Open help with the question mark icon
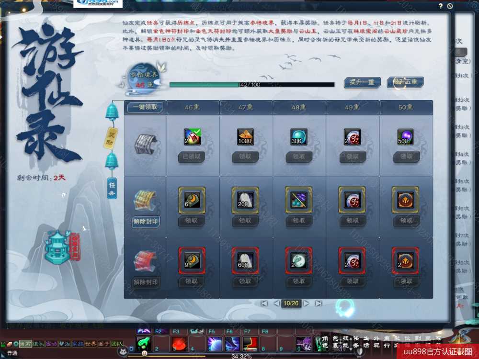This screenshot has width=479, height=359. (441, 6)
